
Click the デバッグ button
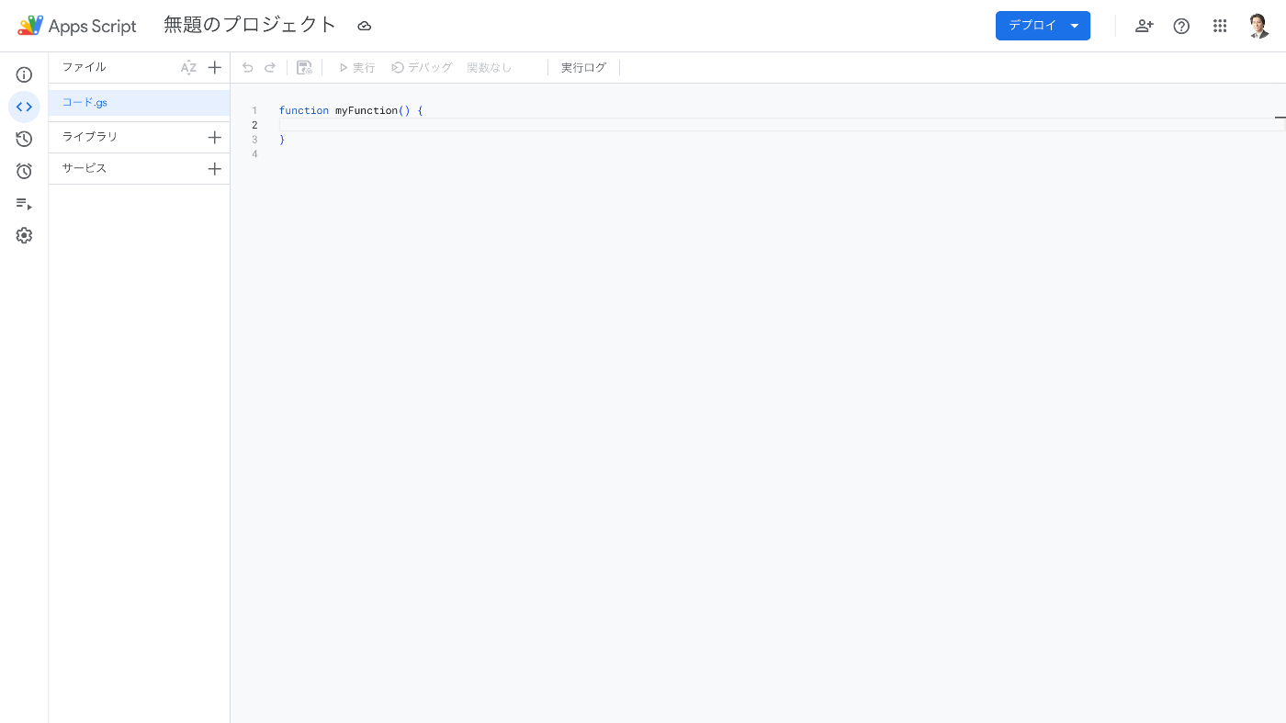pos(422,67)
